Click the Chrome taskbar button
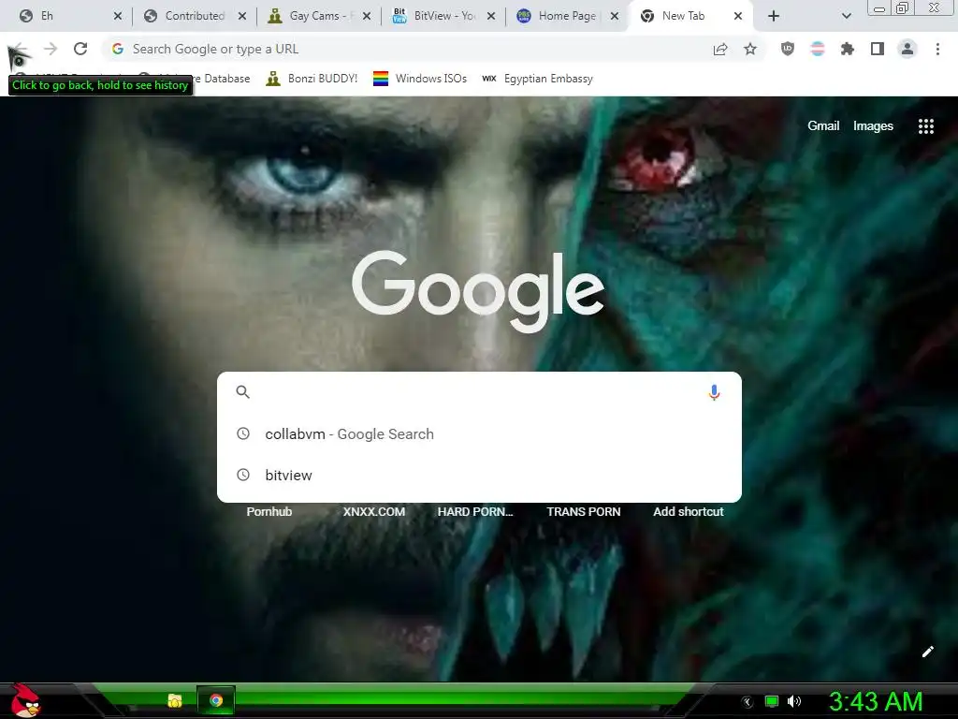This screenshot has width=958, height=719. point(216,700)
